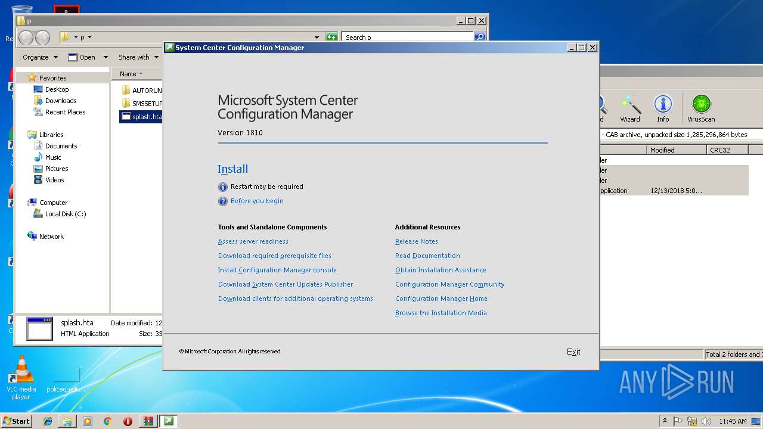This screenshot has width=763, height=429.
Task: Open the 'Before you begin' link
Action: pyautogui.click(x=257, y=201)
